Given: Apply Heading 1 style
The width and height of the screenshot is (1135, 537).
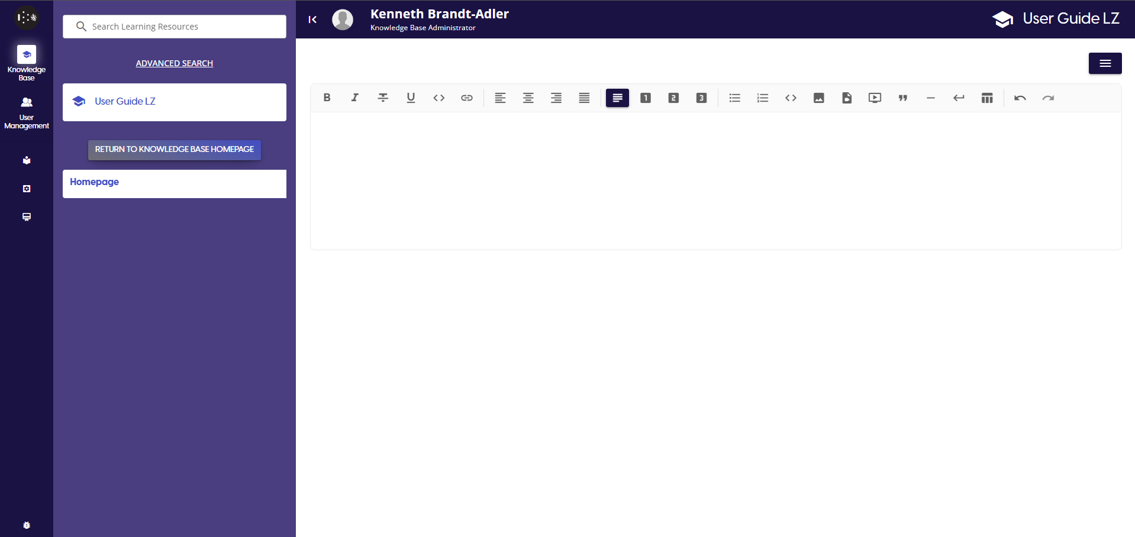Looking at the screenshot, I should point(645,98).
